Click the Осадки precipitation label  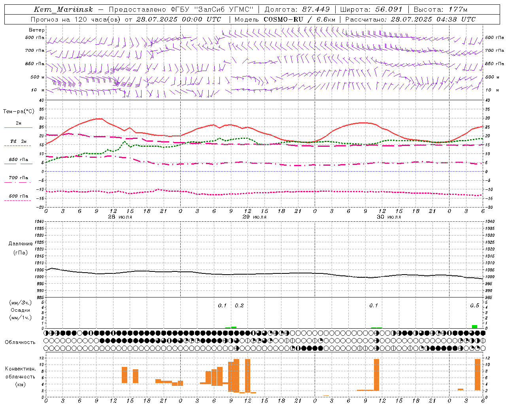pyautogui.click(x=21, y=310)
